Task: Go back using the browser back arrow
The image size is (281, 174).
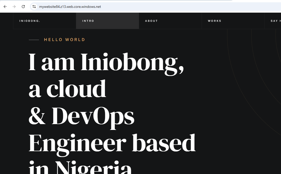Action: point(5,7)
